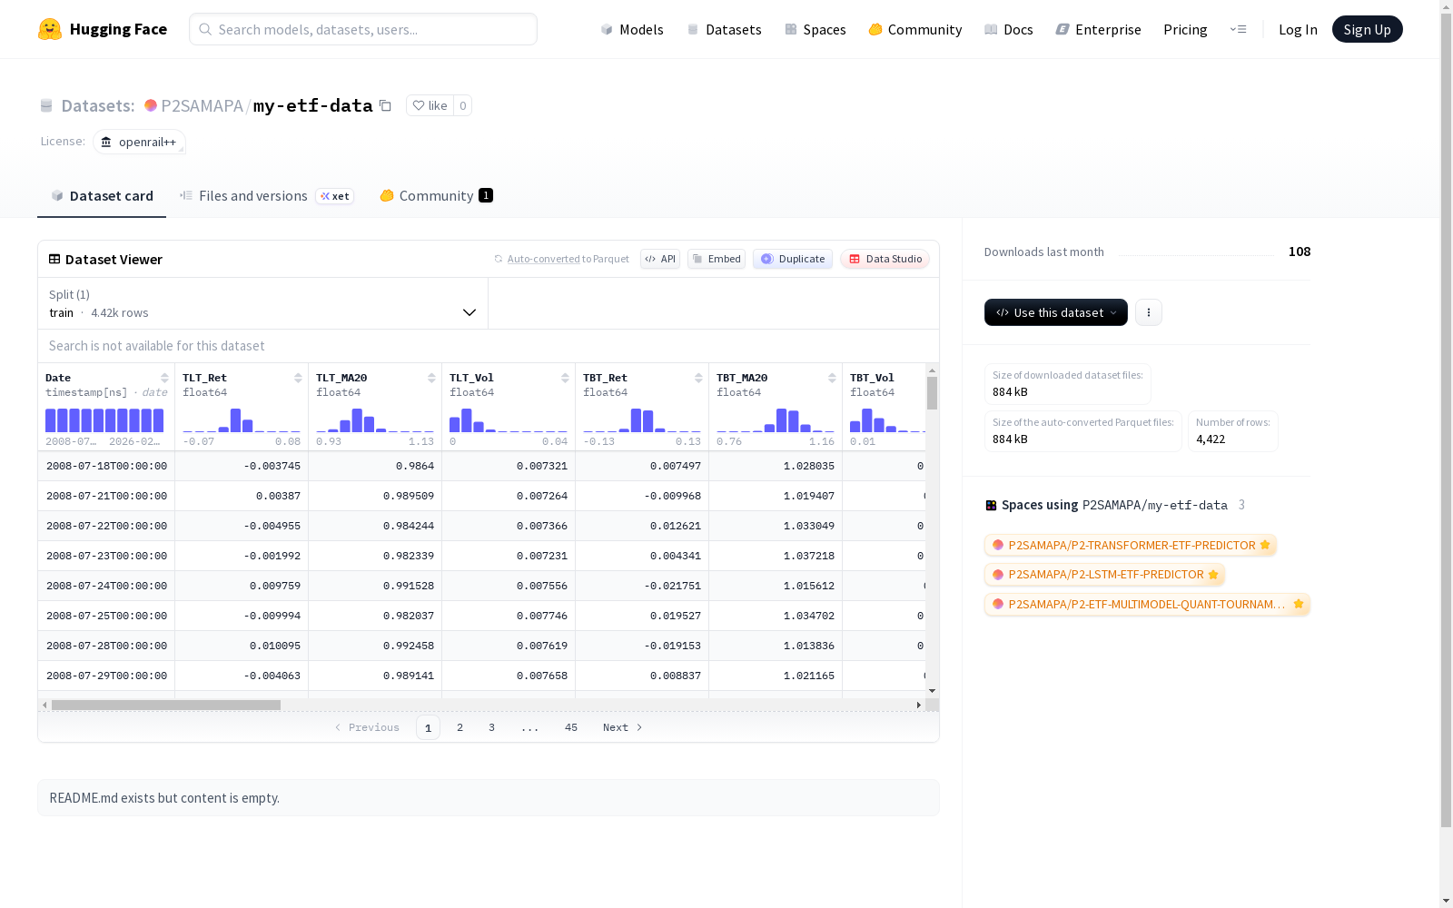
Task: Click the Embed button
Action: click(x=717, y=259)
